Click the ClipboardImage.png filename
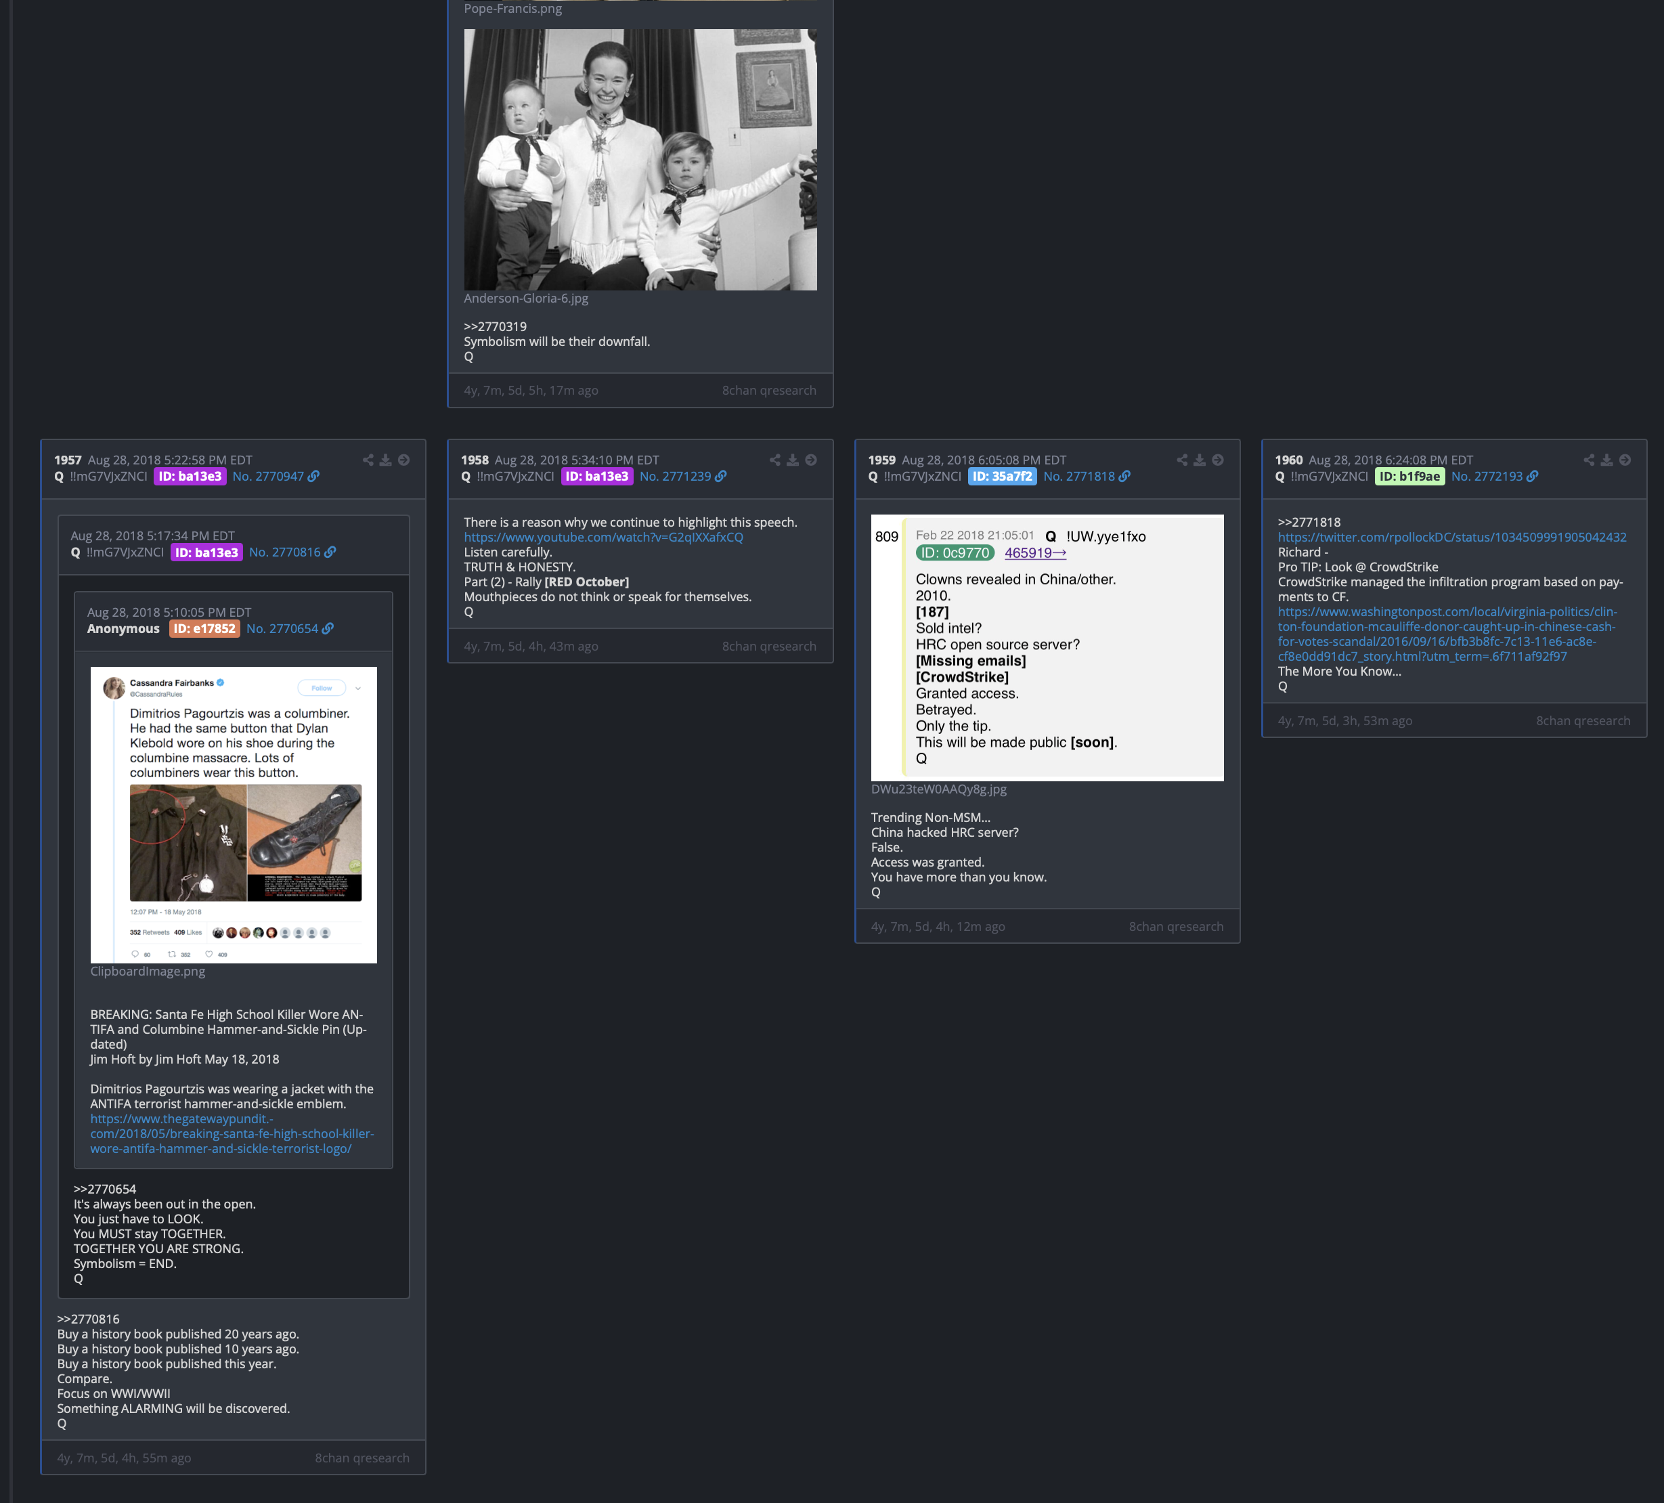 (x=148, y=971)
